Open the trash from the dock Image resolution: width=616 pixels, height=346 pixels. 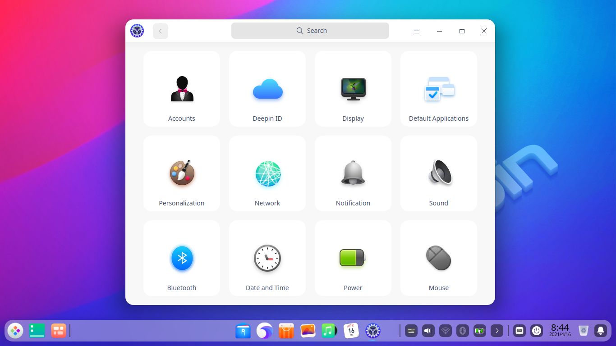(584, 331)
